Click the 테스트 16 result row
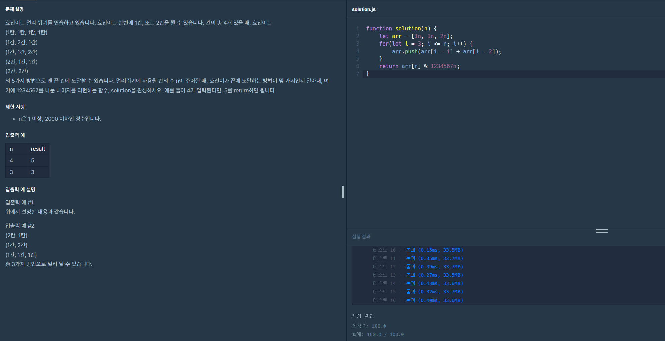 pos(418,300)
